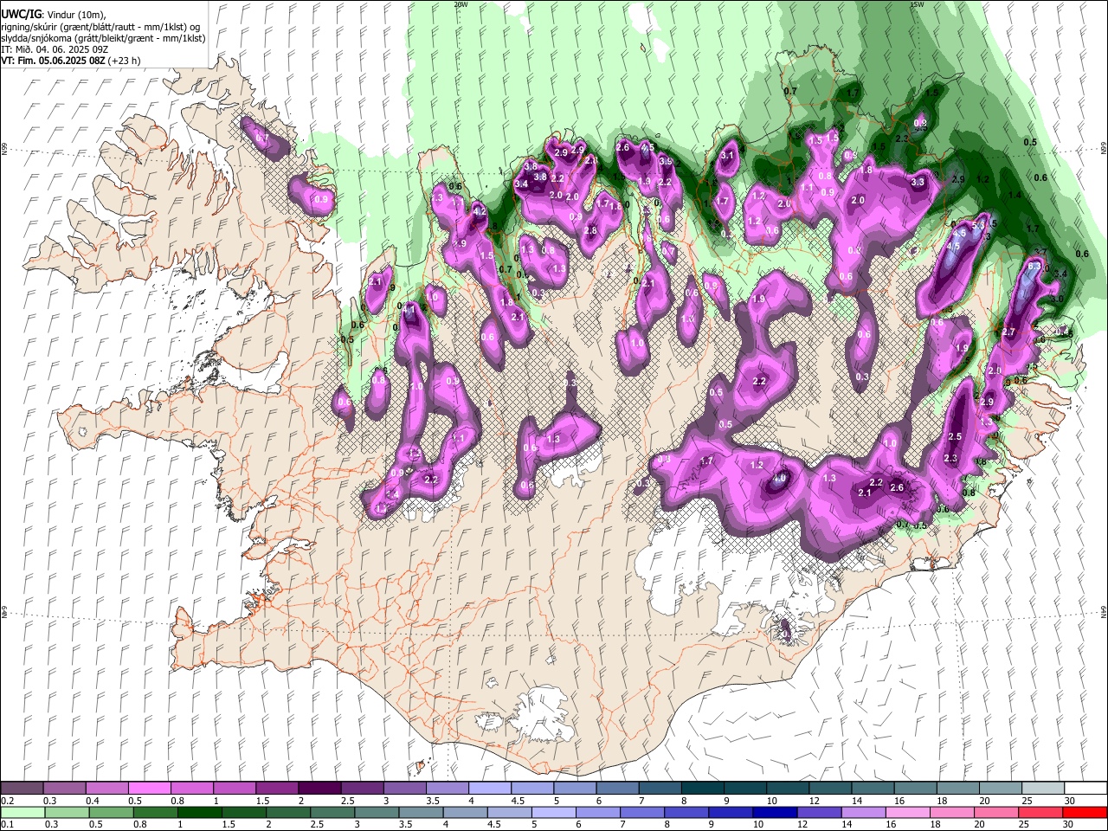The height and width of the screenshot is (831, 1108).
Task: Select the lightest green rain swatch between 0.1 and 0.3
Action: pos(23,812)
